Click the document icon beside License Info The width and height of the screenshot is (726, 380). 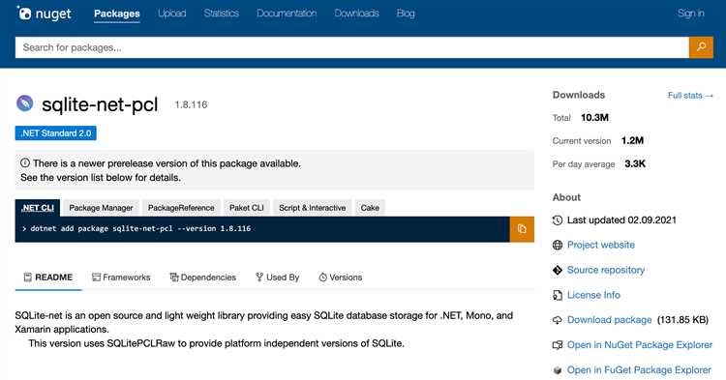pyautogui.click(x=558, y=295)
